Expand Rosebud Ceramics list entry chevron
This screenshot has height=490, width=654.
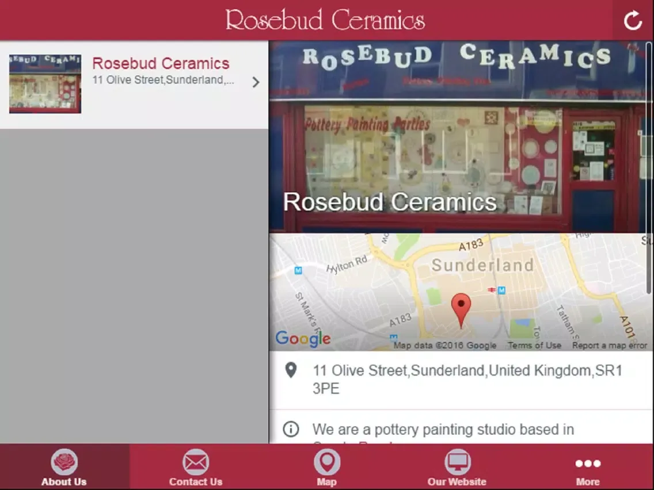click(x=256, y=82)
